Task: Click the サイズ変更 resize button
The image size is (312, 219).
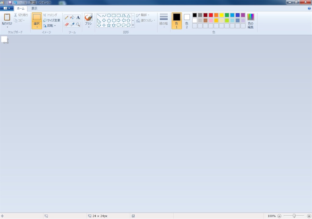Action: [x=51, y=20]
